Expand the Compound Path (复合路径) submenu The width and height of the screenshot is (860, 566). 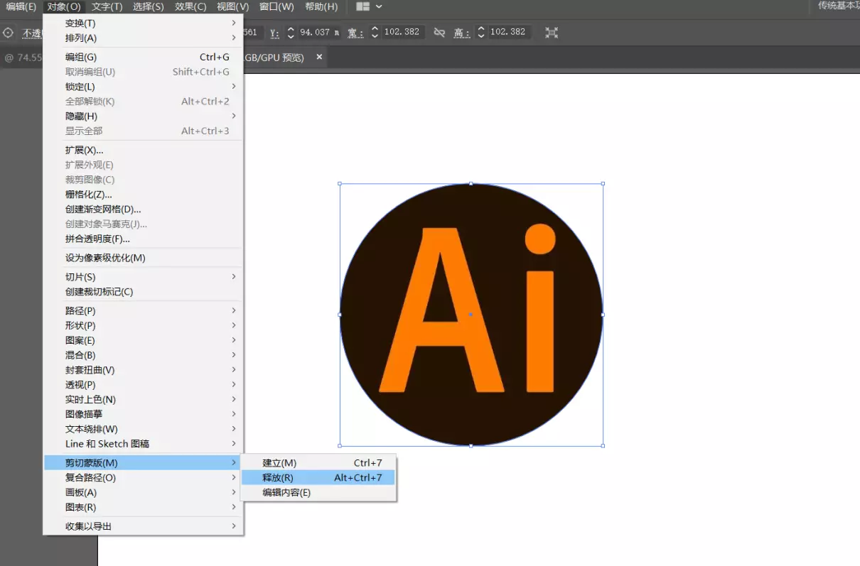pos(90,478)
